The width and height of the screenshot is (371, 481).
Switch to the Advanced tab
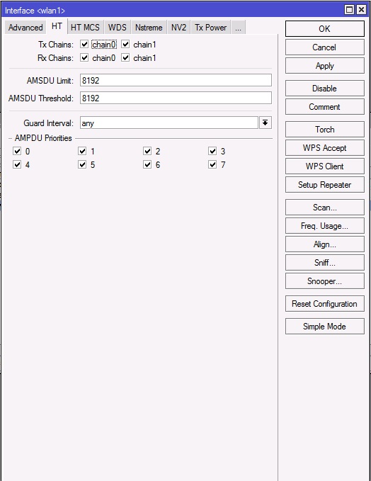(25, 28)
